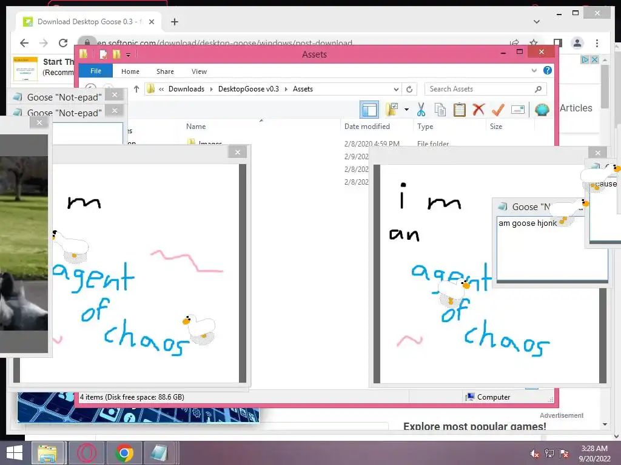621x465 pixels.
Task: Click Downloads in the address breadcrumb
Action: tap(186, 89)
